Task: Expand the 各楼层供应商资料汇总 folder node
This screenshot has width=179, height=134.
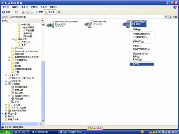Action: click(9, 57)
